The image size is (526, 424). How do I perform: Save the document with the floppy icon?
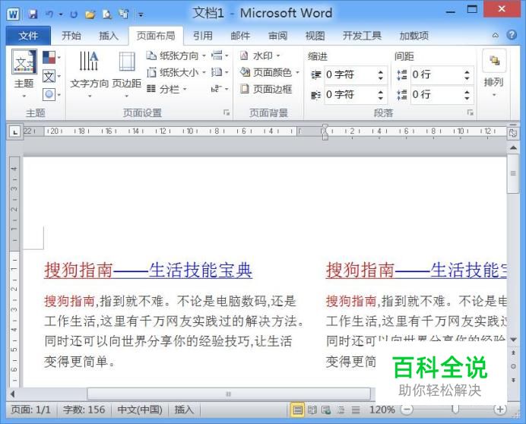click(x=33, y=14)
